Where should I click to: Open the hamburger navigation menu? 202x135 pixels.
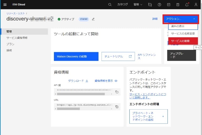point(5,4)
